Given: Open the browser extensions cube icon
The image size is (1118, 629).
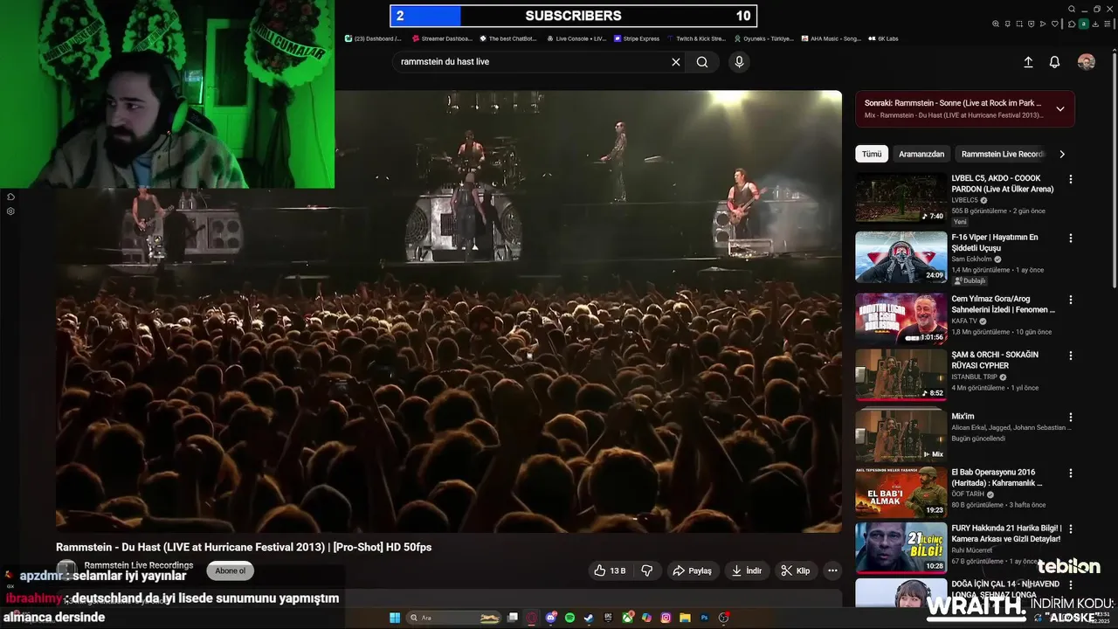Looking at the screenshot, I should (1072, 24).
